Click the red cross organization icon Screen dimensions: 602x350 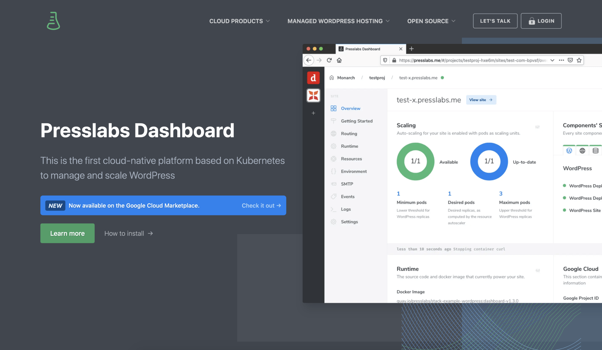313,95
